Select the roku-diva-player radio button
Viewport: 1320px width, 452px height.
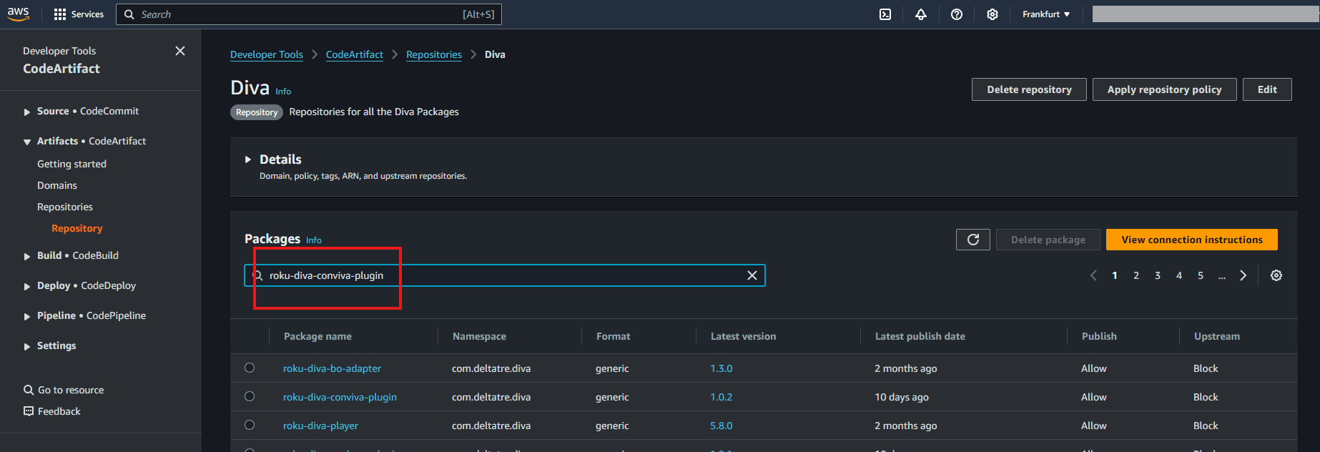tap(250, 425)
